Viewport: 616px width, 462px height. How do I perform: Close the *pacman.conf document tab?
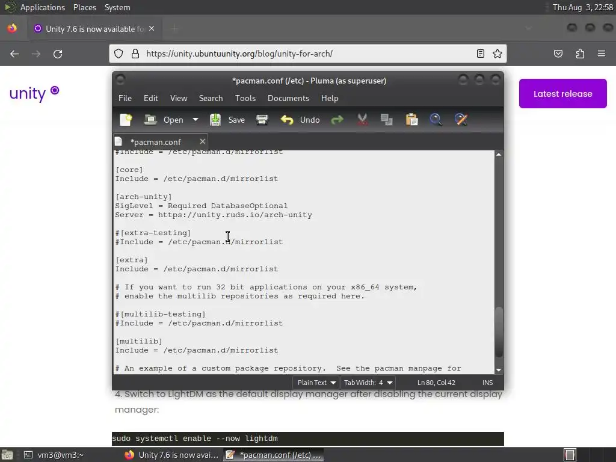tap(202, 141)
